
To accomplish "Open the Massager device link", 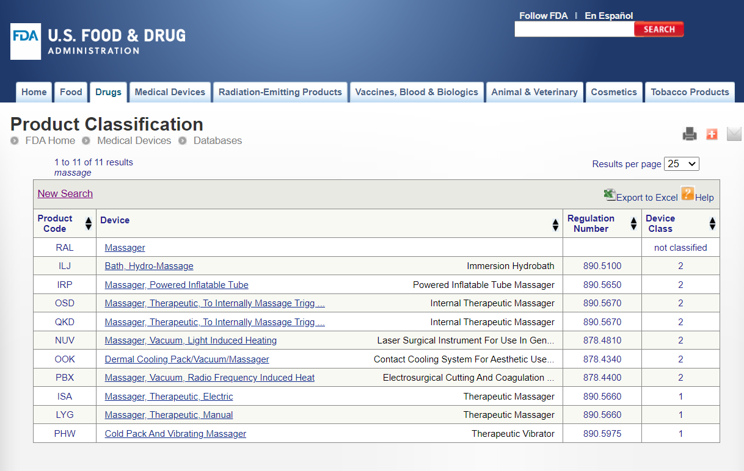I will click(x=125, y=248).
